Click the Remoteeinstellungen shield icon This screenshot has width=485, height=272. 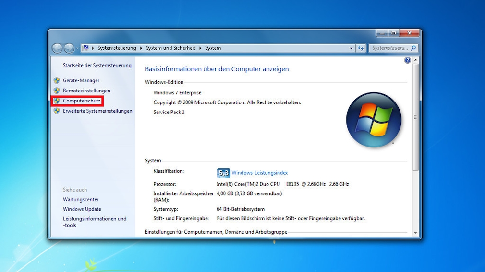click(57, 91)
